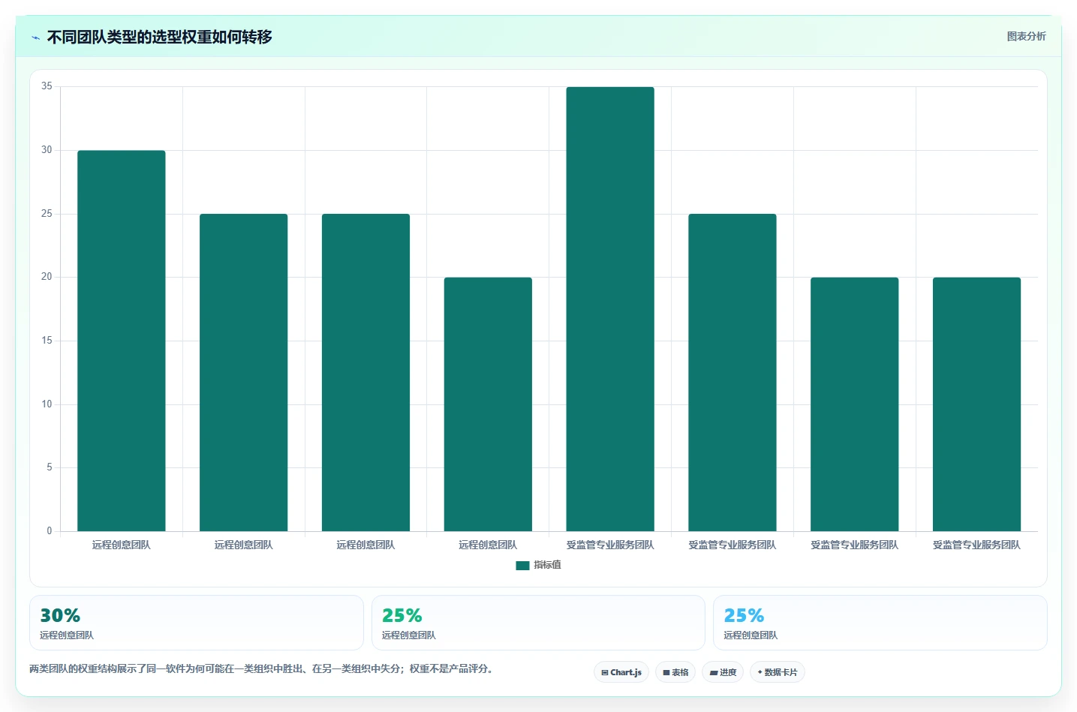The image size is (1077, 712).
Task: Click the y-axis label 15
Action: (x=47, y=341)
